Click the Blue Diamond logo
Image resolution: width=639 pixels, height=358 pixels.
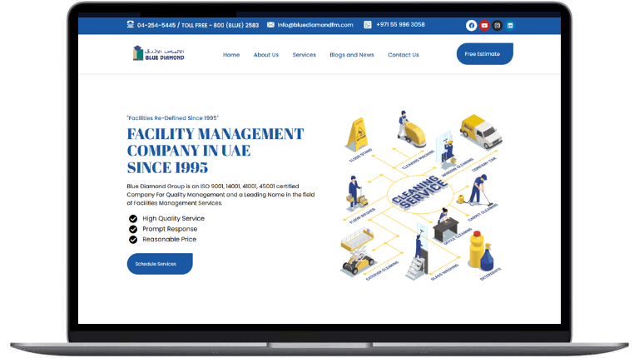(x=159, y=53)
